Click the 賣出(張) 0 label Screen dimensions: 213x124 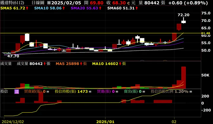pyautogui.click(x=133, y=91)
